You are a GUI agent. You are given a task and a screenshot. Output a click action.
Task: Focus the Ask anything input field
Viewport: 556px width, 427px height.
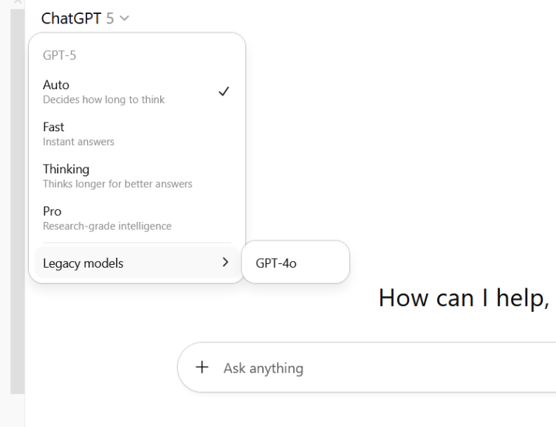point(369,368)
